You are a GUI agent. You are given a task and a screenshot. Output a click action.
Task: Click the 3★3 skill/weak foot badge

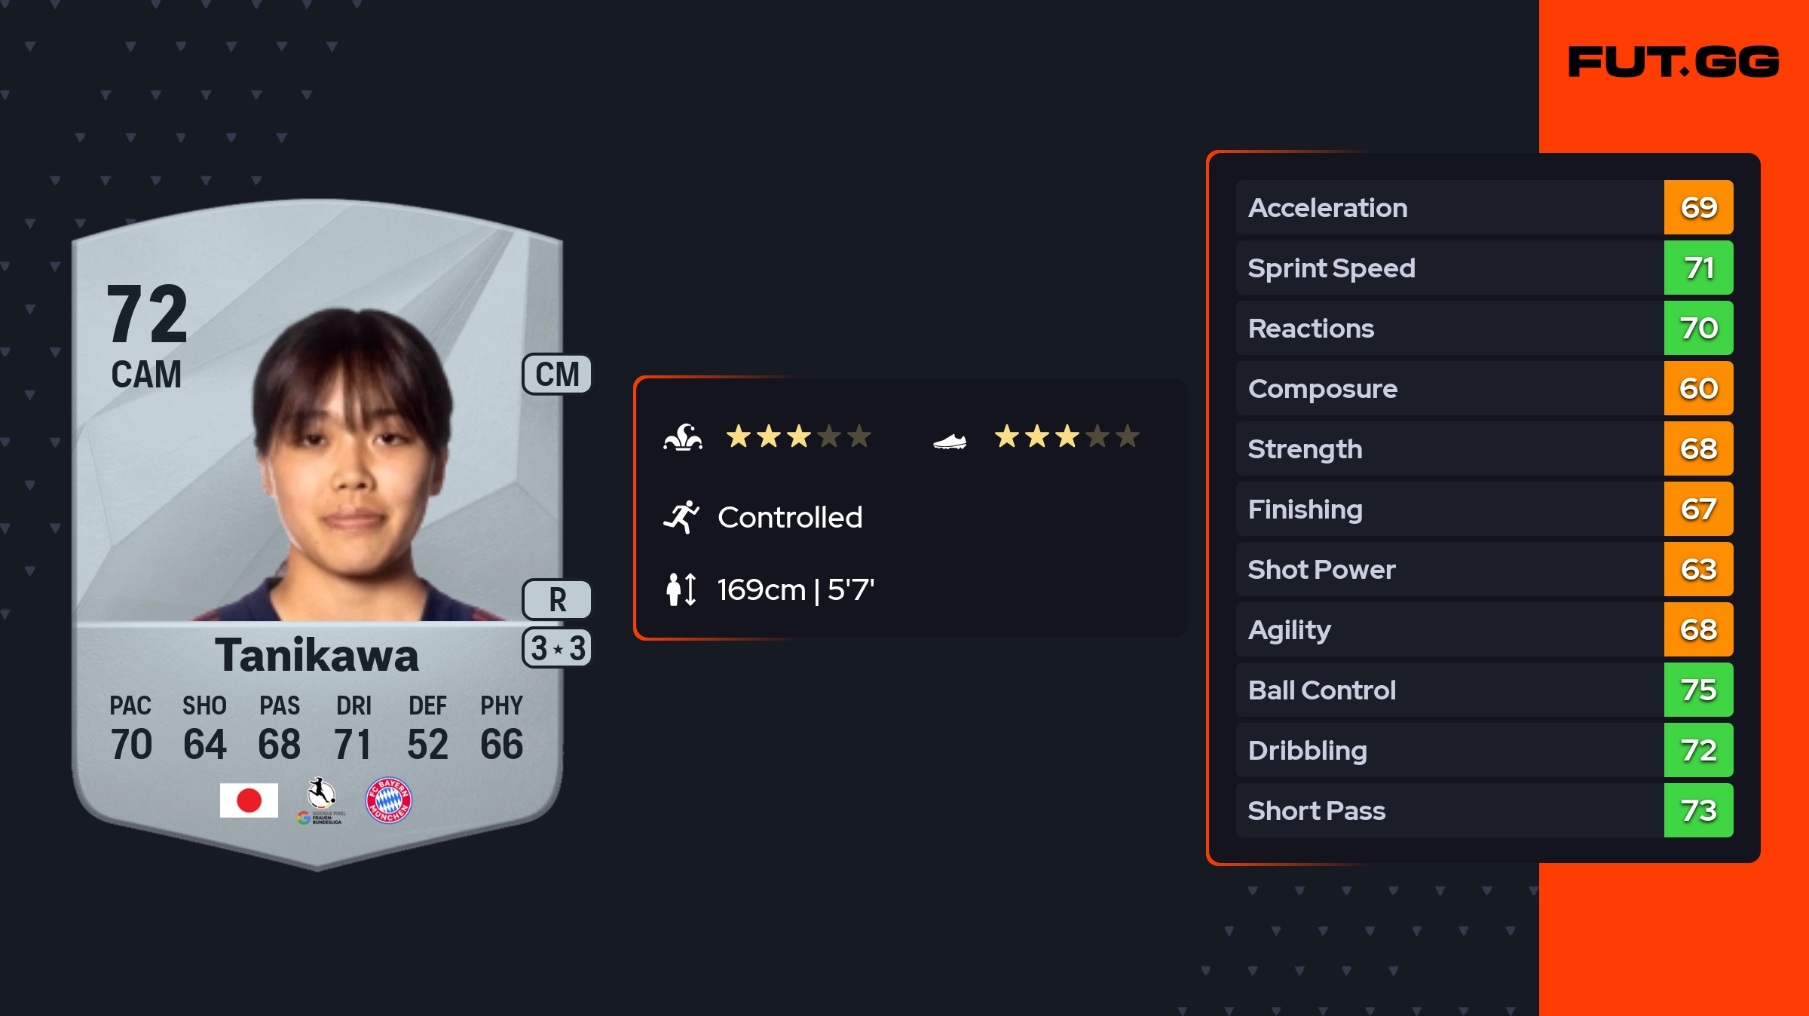557,648
